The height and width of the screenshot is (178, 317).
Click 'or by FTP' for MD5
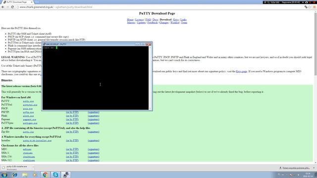(x=72, y=149)
